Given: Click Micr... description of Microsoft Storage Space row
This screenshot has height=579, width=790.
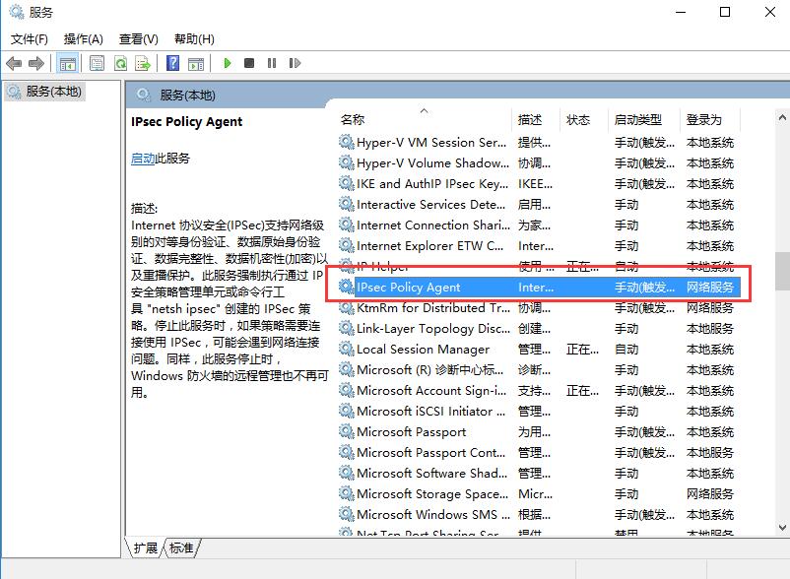Looking at the screenshot, I should pos(536,494).
